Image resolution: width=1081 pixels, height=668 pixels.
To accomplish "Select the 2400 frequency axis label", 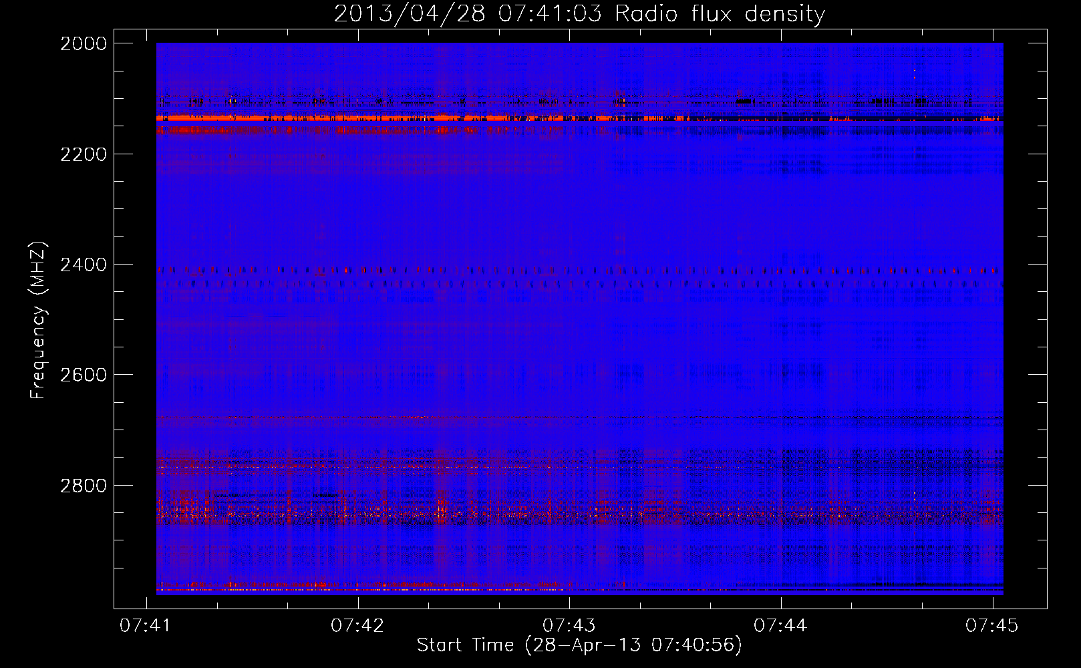I will click(x=84, y=265).
